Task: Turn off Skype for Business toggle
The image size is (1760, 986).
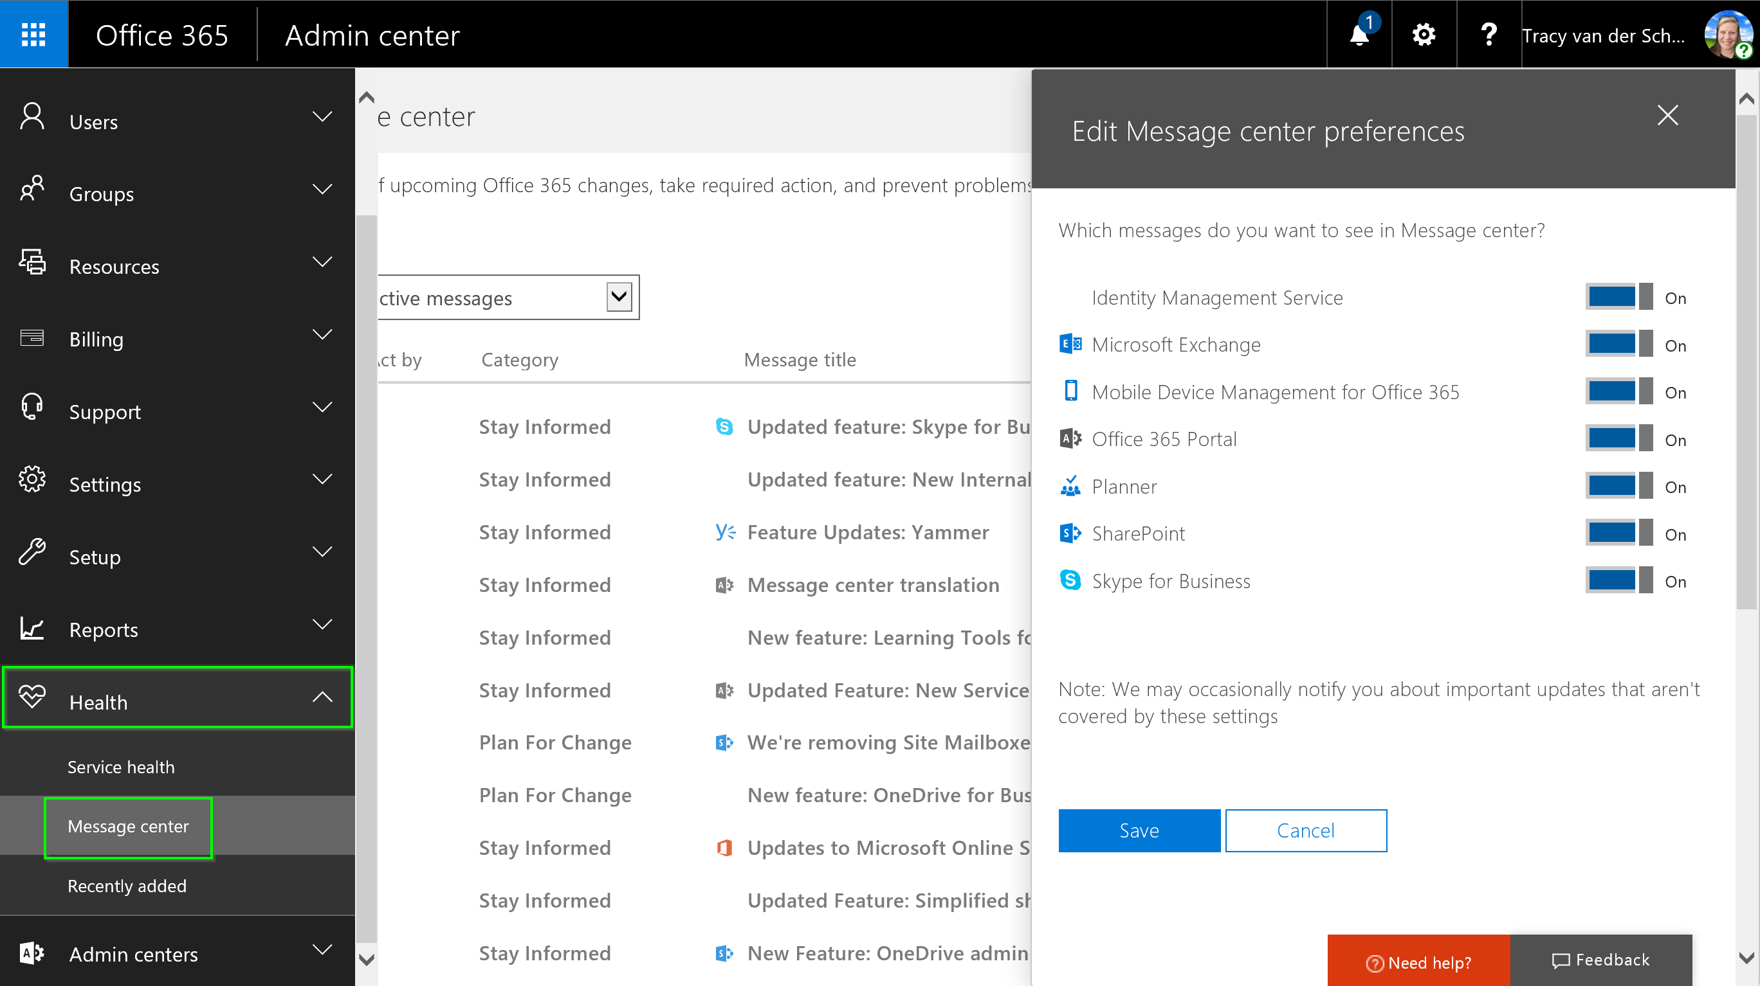Action: (1618, 580)
